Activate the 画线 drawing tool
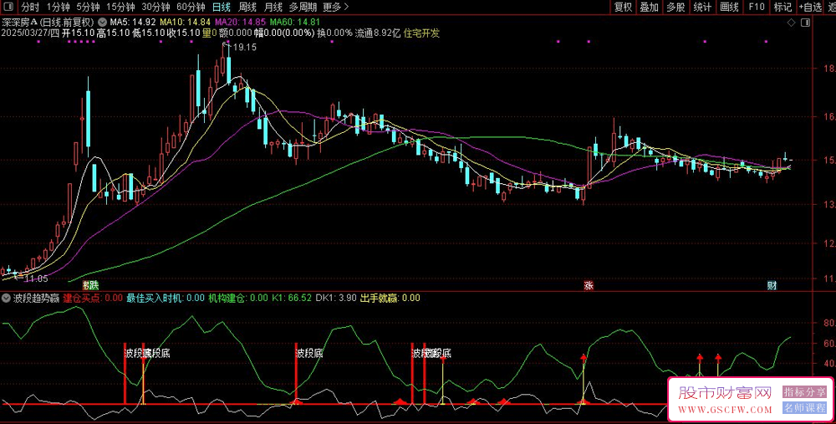Screen dimensions: 836x424 click(729, 7)
